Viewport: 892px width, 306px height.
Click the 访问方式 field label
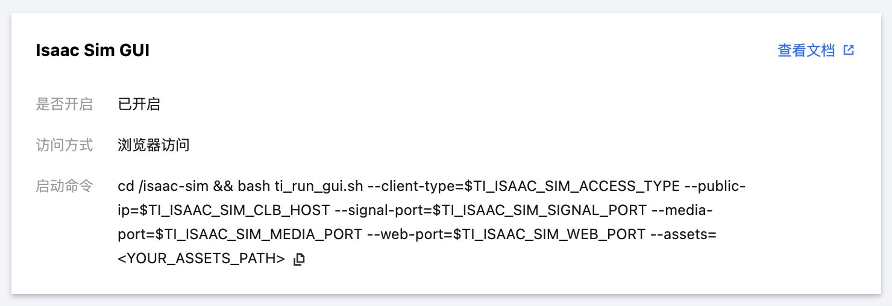[x=64, y=145]
